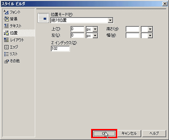Select the その他 category icon
Viewport: 169px width, 140px height.
coord(6,61)
